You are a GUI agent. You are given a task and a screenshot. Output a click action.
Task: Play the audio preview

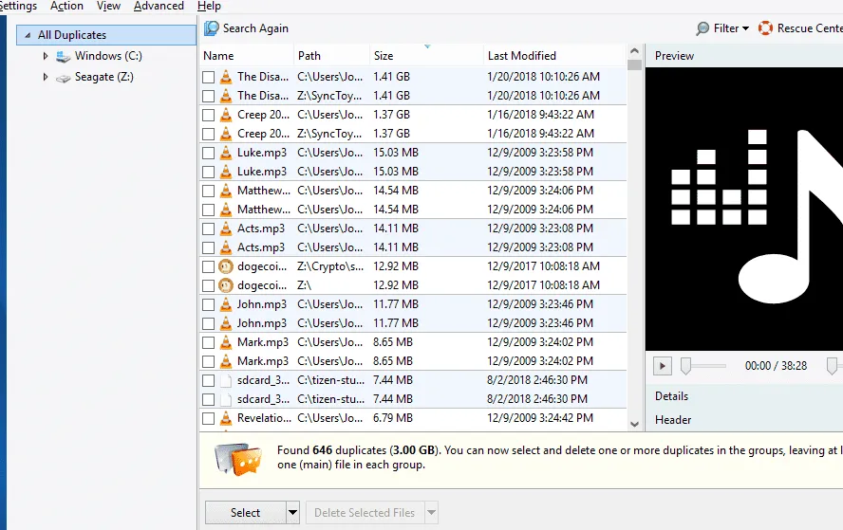[x=664, y=366]
